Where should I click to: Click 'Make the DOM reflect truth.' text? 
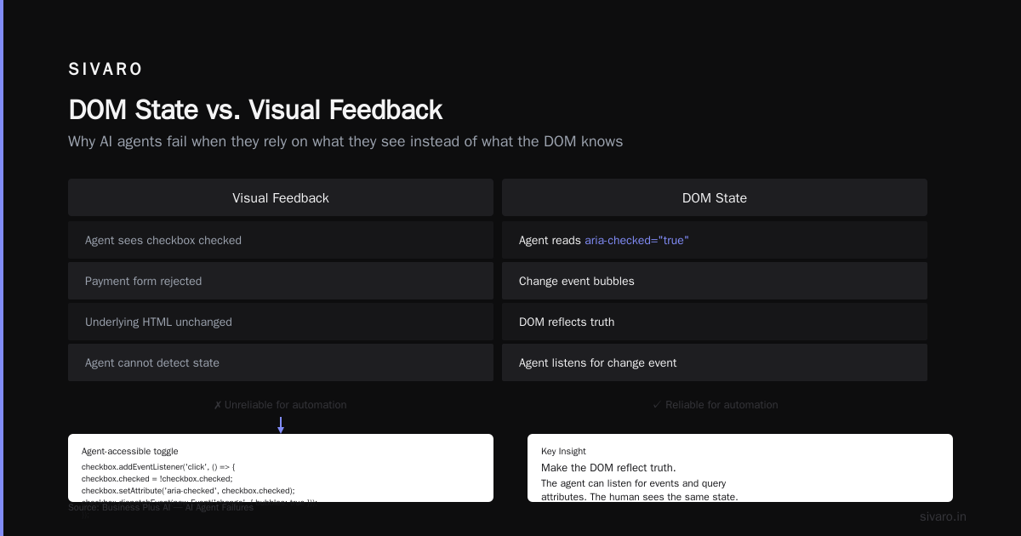[x=608, y=468]
